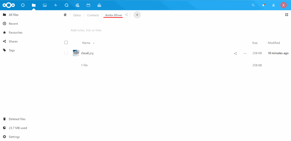Sort by Size column
This screenshot has height=141, width=291.
(255, 43)
